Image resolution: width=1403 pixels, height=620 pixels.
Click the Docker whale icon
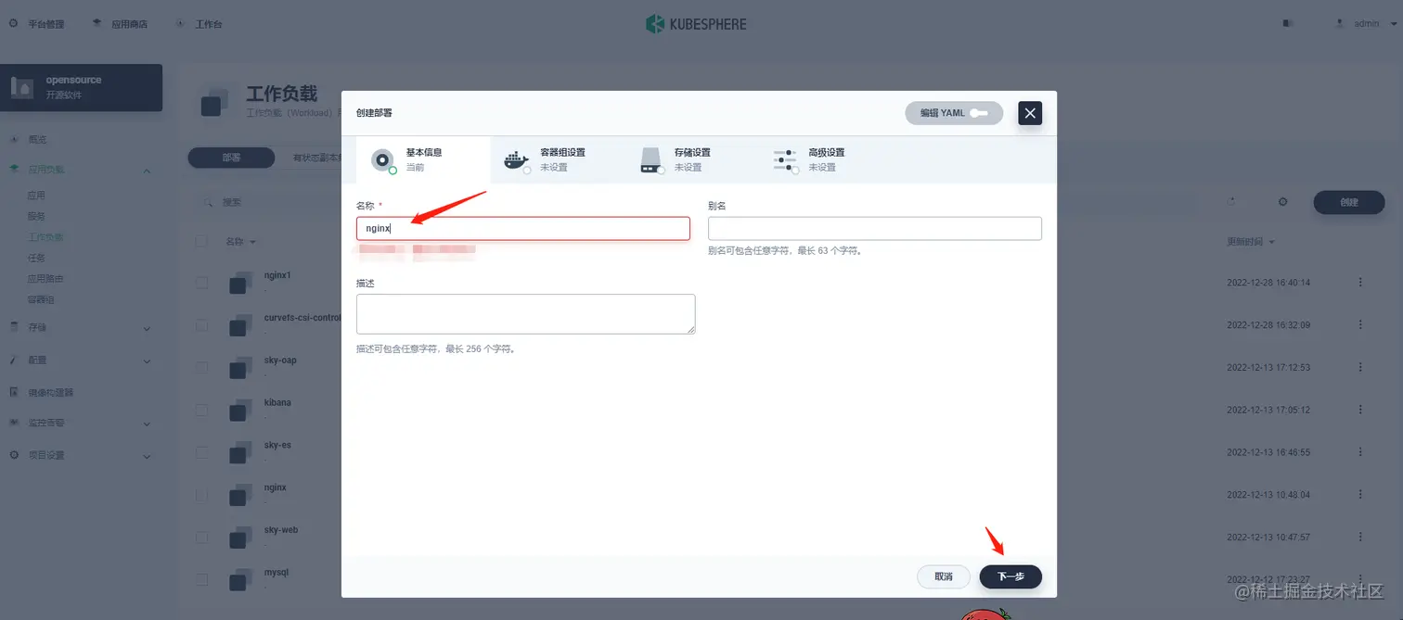click(516, 160)
